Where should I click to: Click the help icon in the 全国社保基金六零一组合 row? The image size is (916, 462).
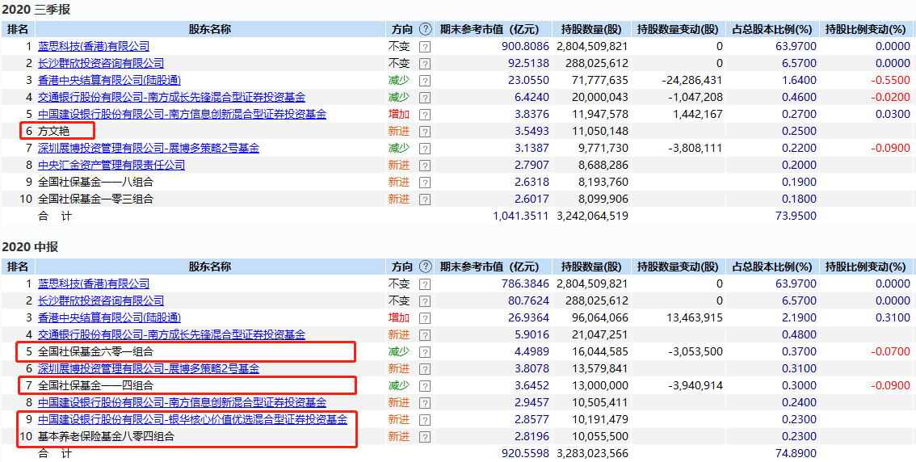tap(425, 352)
